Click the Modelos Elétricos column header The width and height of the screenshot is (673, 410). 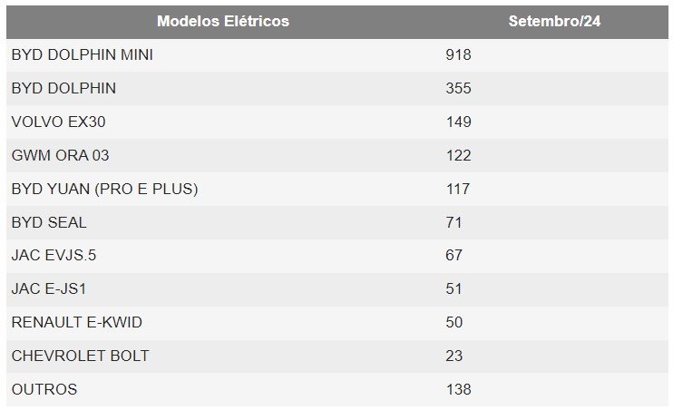[222, 21]
